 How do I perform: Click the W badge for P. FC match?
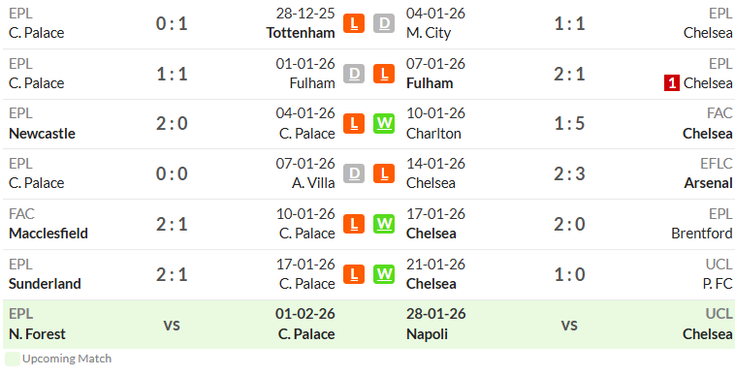[x=384, y=274]
